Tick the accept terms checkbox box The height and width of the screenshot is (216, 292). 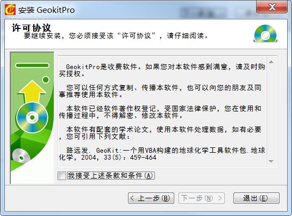click(62, 176)
